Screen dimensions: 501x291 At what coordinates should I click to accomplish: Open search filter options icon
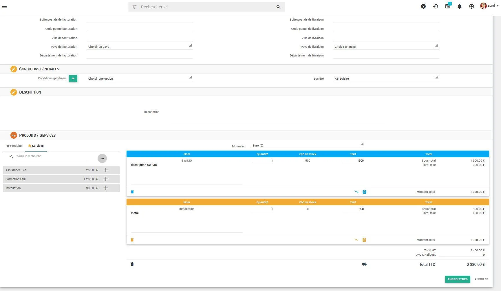(x=134, y=7)
